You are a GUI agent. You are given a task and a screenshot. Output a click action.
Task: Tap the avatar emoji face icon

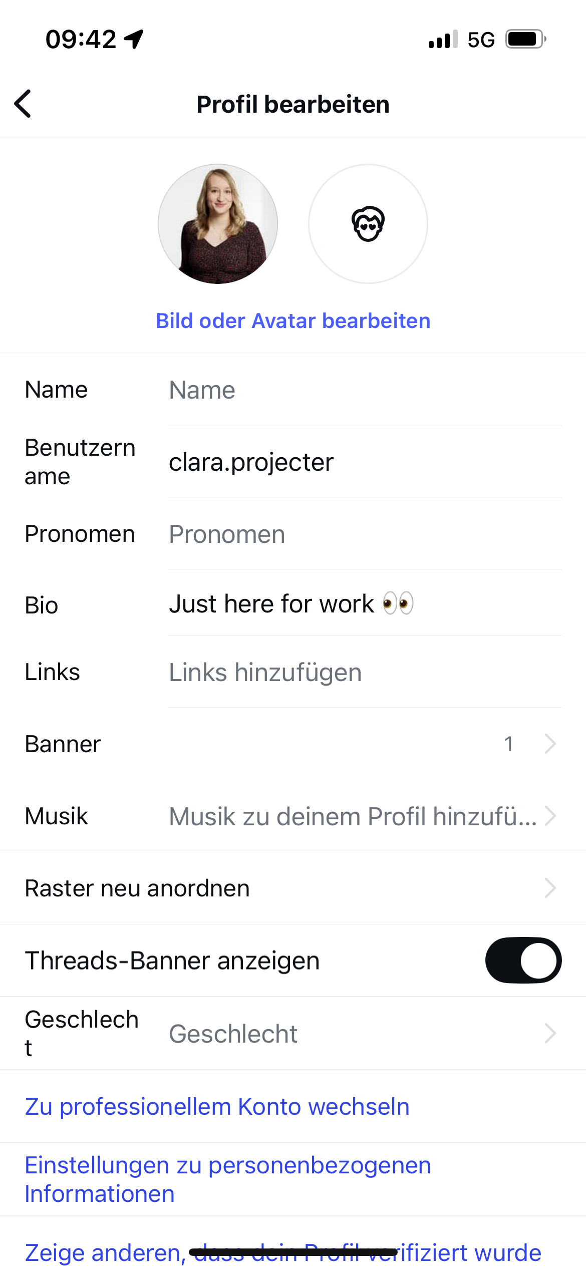click(x=368, y=224)
